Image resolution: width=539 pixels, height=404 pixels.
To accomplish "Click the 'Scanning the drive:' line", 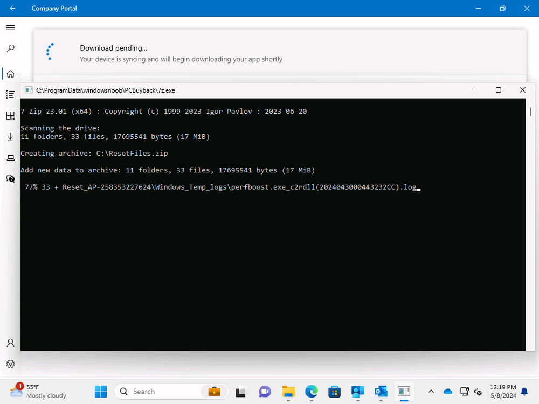I will click(x=60, y=128).
